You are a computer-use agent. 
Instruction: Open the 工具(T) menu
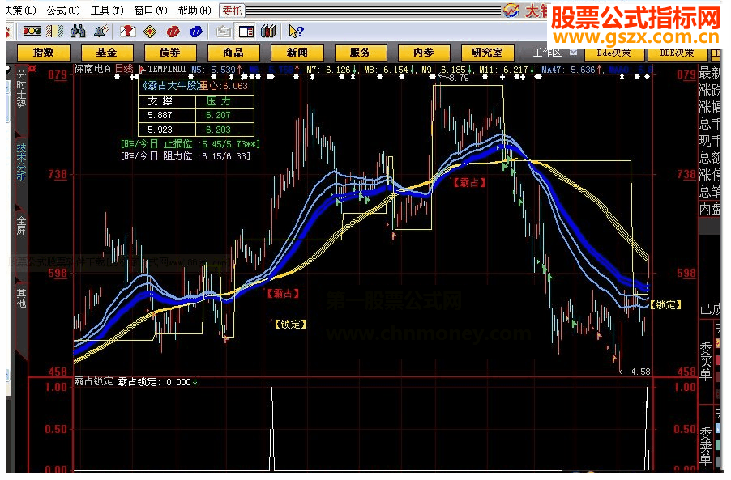[x=107, y=11]
